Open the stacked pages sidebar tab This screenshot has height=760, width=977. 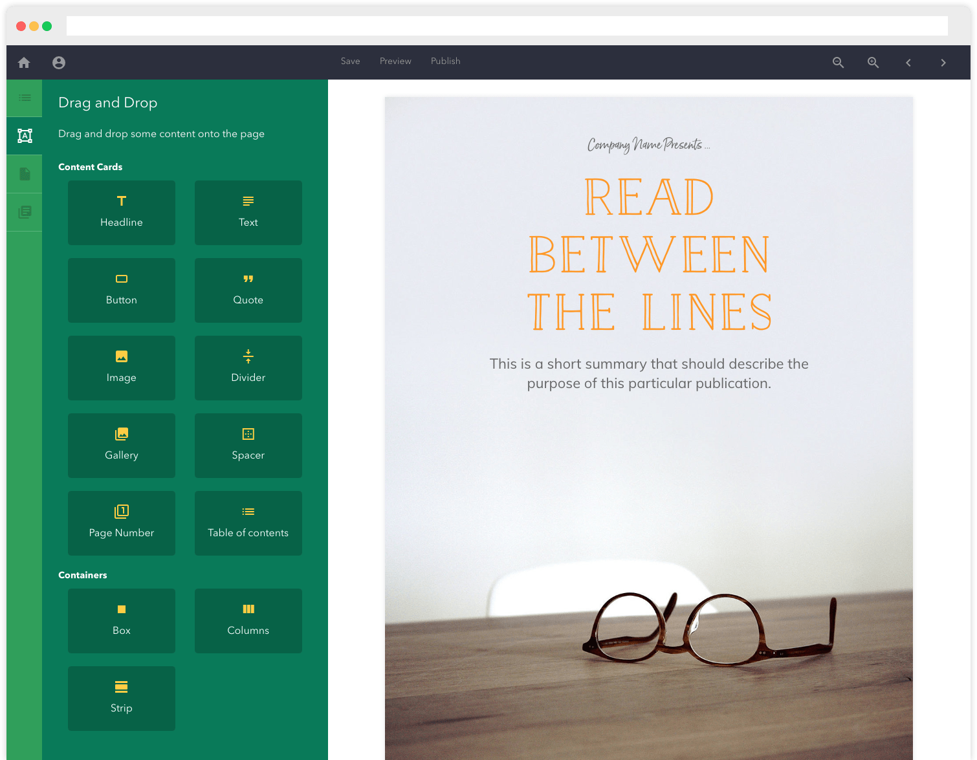[25, 212]
